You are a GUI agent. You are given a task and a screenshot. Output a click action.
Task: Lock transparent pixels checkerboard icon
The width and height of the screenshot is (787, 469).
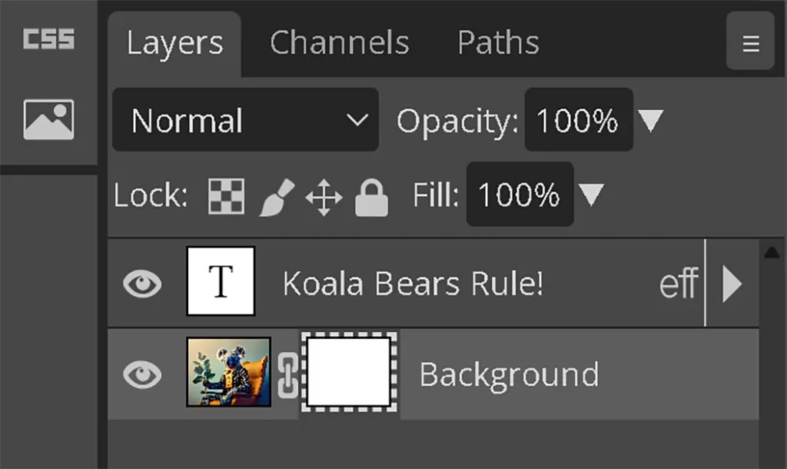[x=227, y=196]
